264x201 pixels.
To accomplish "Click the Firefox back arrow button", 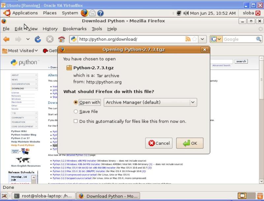I will pos(6,39).
